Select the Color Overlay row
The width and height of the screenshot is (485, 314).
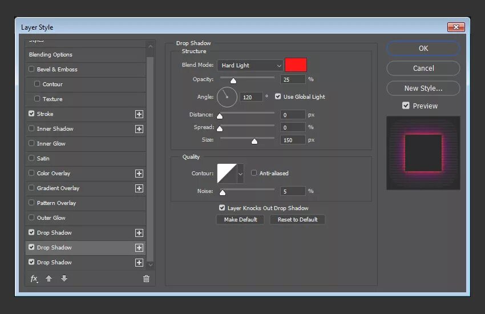point(86,174)
